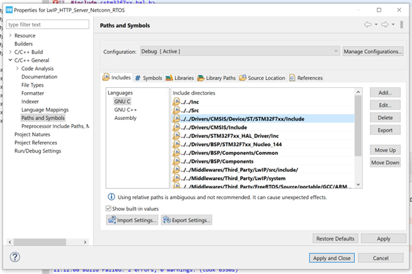Select Project References in the tree
This screenshot has width=412, height=274.
tap(35, 142)
